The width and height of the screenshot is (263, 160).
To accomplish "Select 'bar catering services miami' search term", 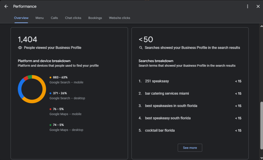I will pyautogui.click(x=167, y=93).
